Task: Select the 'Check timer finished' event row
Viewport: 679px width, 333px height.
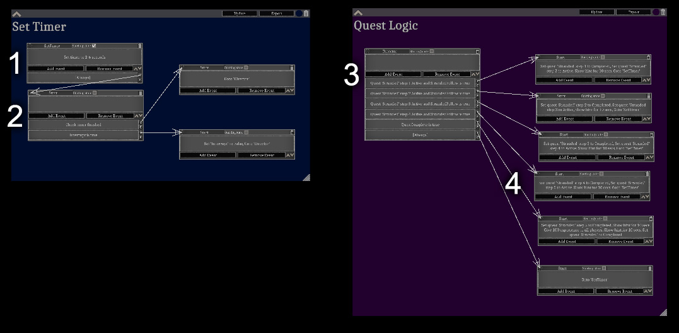Action: [83, 125]
